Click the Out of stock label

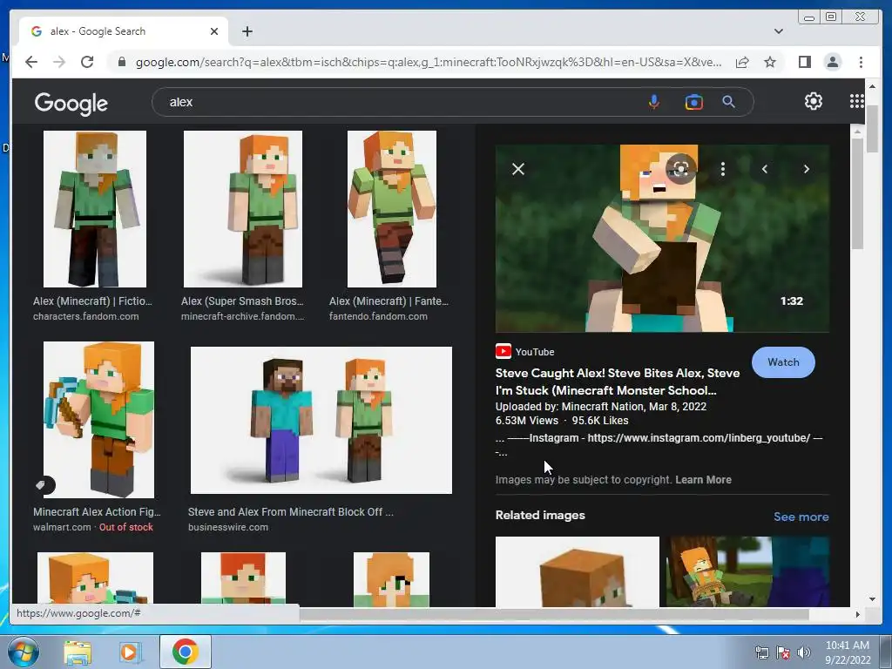(x=126, y=527)
